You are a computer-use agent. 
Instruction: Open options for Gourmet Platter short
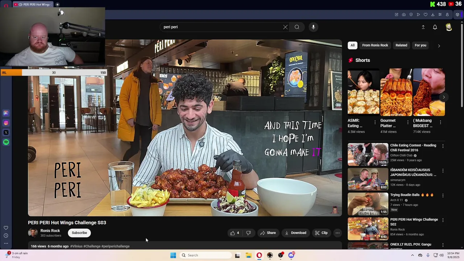(408, 123)
